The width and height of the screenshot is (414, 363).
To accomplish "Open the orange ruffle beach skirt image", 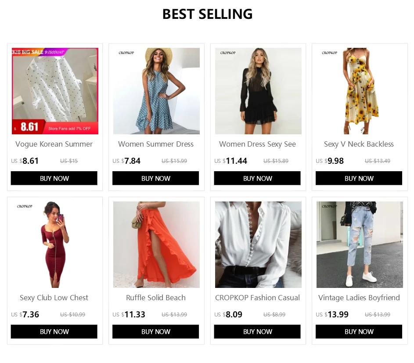I will [x=156, y=244].
